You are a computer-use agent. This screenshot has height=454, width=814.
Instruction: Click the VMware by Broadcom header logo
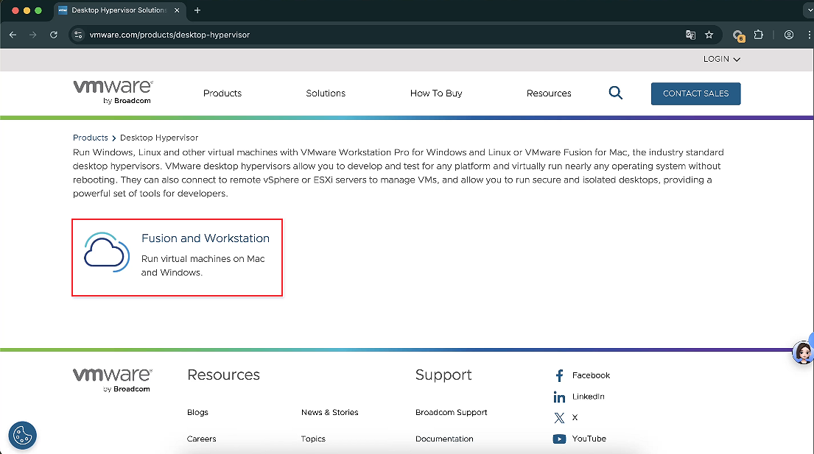click(113, 92)
